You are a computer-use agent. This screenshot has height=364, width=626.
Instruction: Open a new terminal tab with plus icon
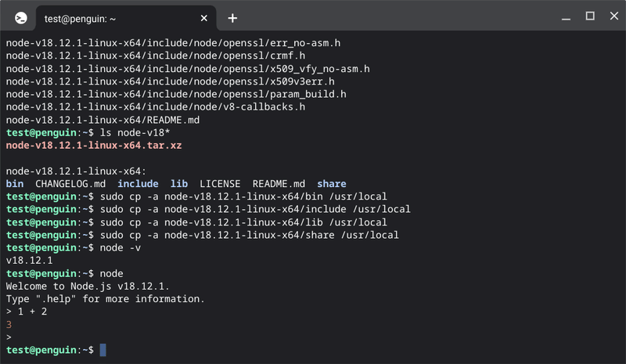[232, 18]
